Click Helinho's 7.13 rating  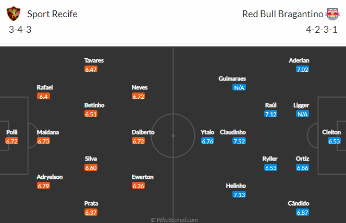coord(239,194)
